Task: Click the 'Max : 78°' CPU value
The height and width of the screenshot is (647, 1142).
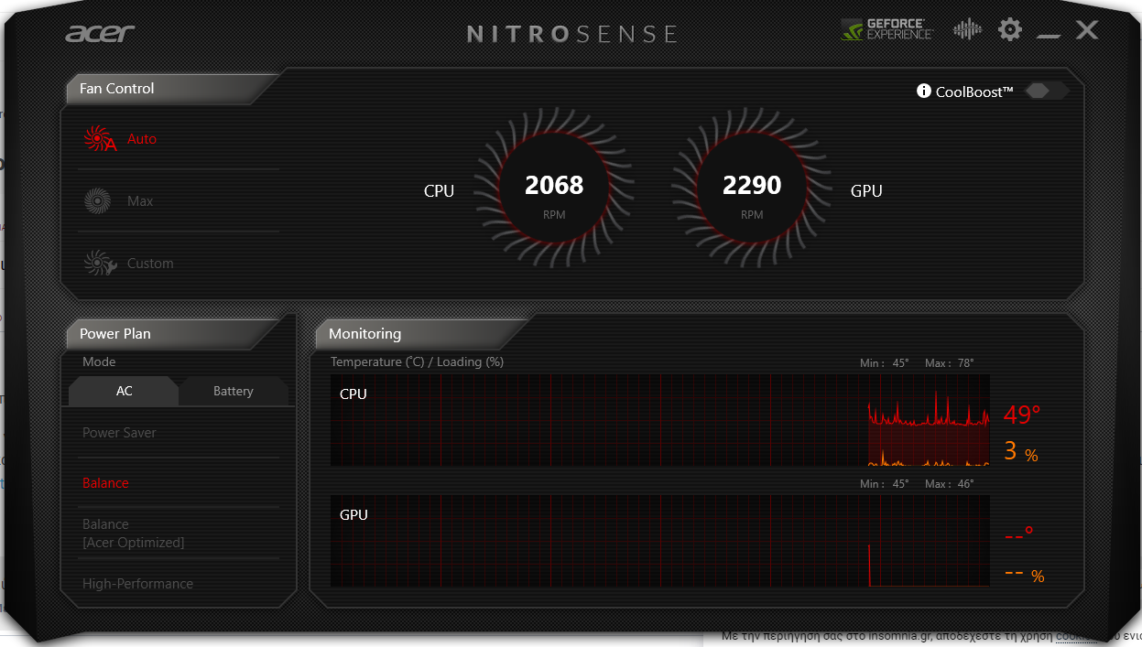Action: tap(950, 363)
